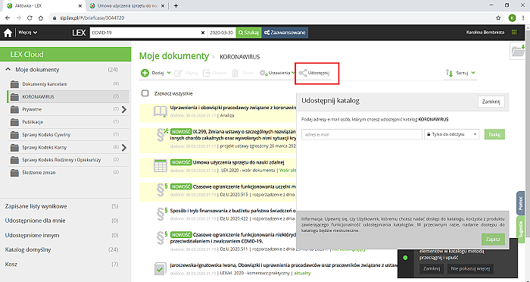Open the Ustawienia gear menu

pyautogui.click(x=277, y=73)
